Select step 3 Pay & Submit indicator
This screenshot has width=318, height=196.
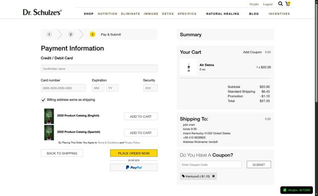tap(92, 34)
